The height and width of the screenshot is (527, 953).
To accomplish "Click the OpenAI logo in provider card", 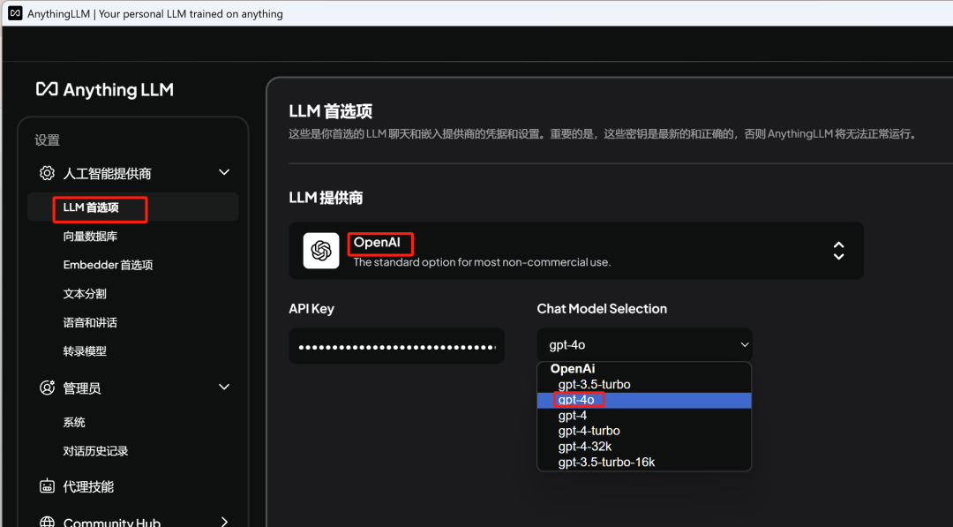I will coord(321,251).
